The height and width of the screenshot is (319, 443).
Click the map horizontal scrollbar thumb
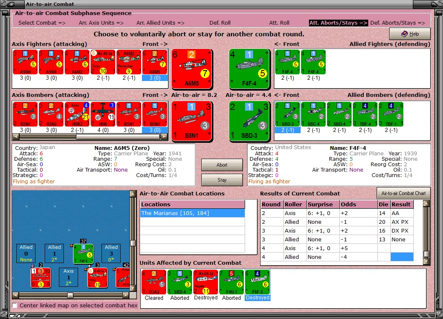click(70, 295)
